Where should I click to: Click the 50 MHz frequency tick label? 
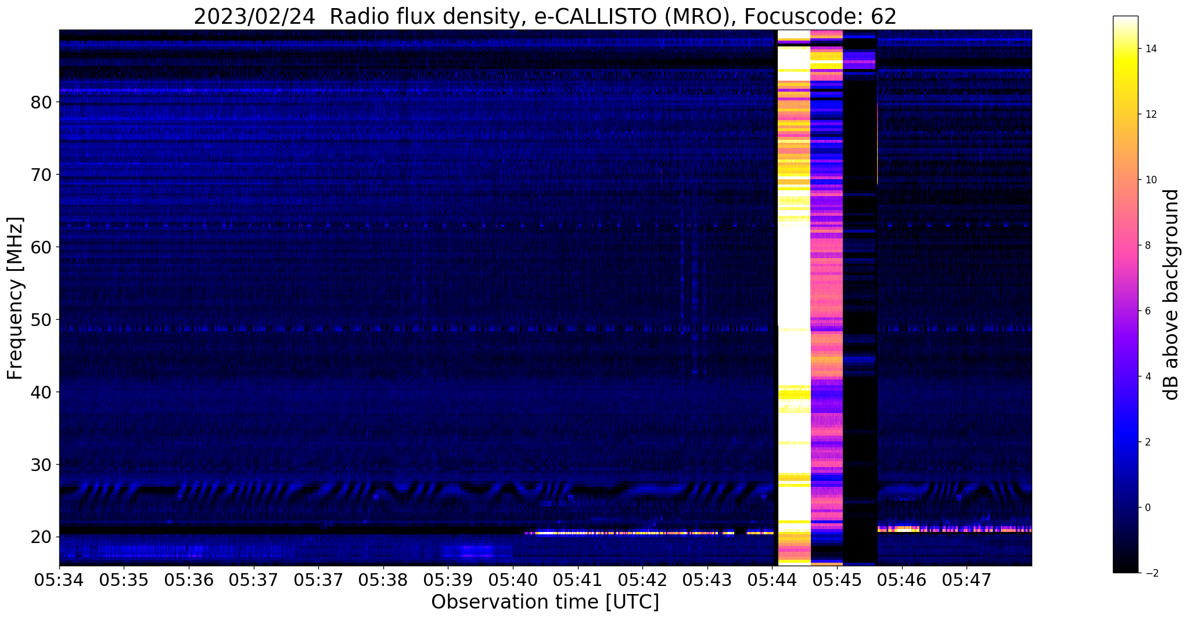[x=41, y=320]
